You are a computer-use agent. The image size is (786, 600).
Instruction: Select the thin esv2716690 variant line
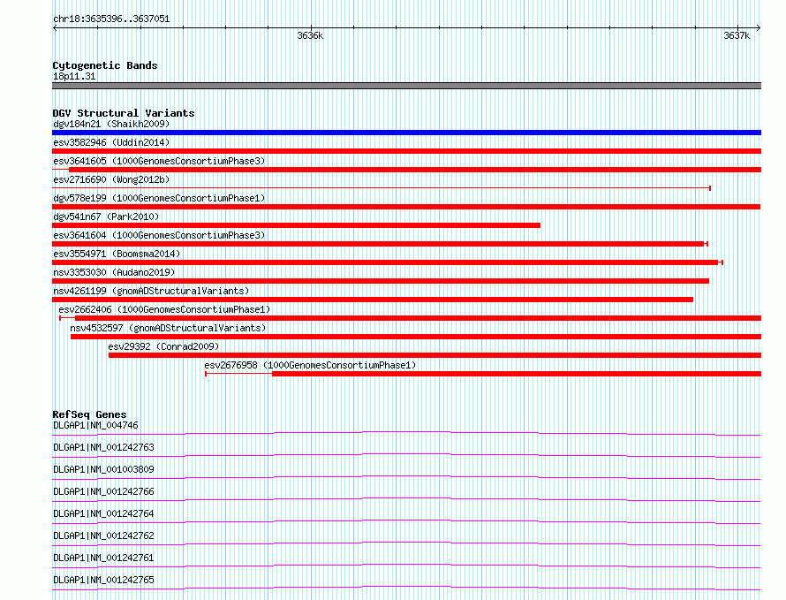[382, 188]
